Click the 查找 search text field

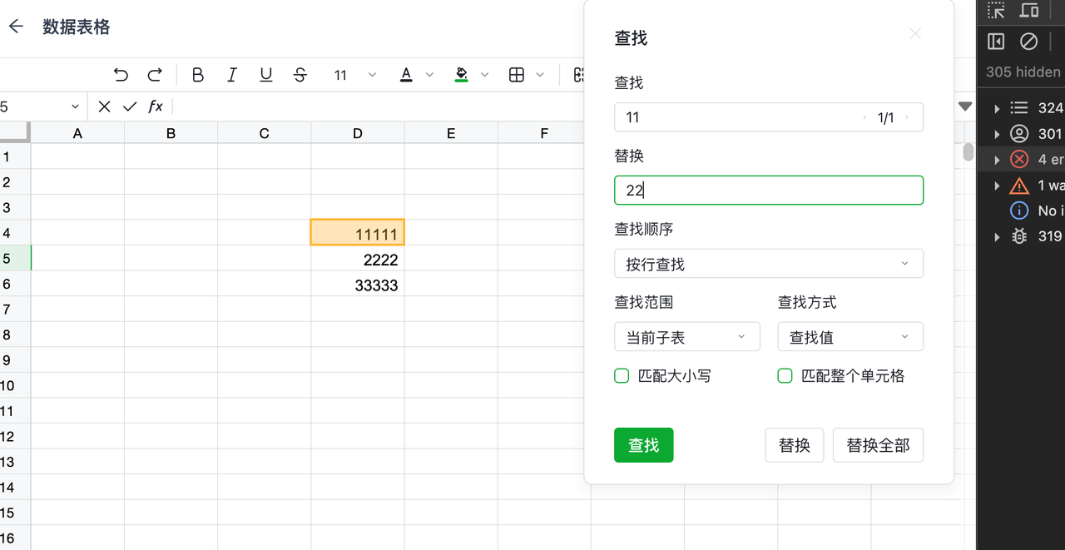point(736,117)
